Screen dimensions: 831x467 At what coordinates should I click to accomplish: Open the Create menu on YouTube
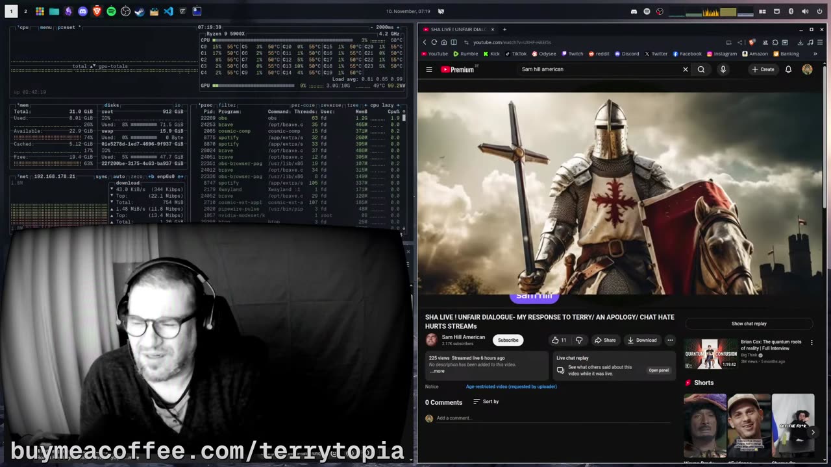tap(763, 69)
